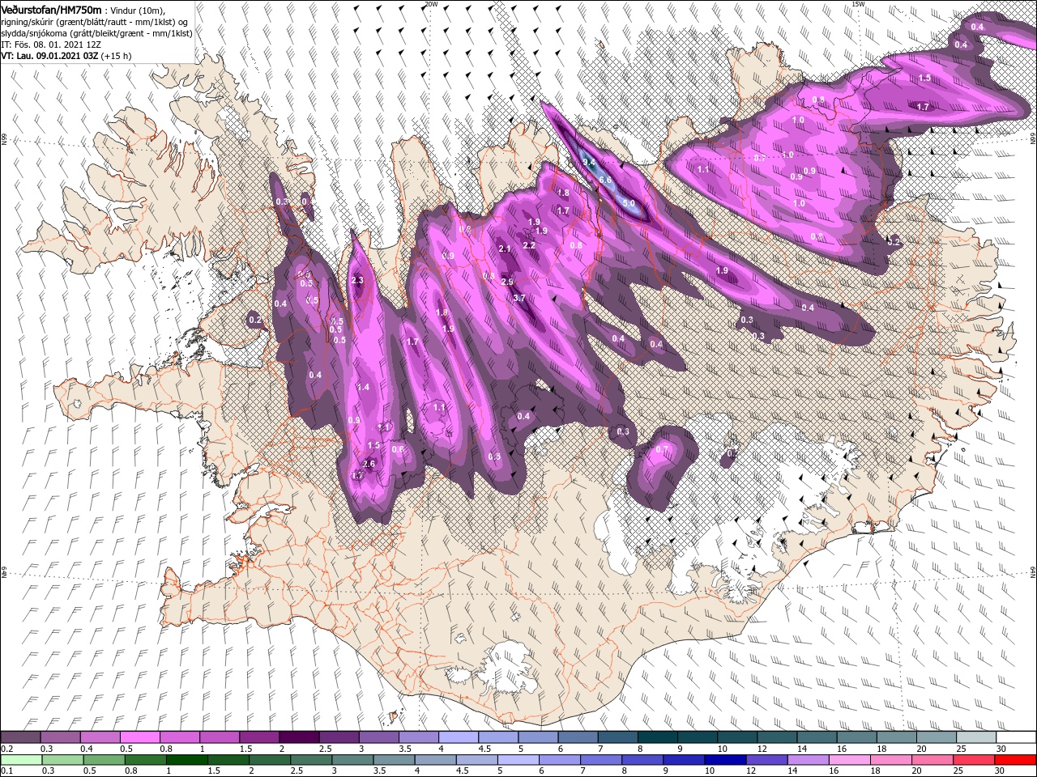The height and width of the screenshot is (777, 1037).
Task: Click the 2.6 snowfall value on the map
Action: tap(369, 464)
